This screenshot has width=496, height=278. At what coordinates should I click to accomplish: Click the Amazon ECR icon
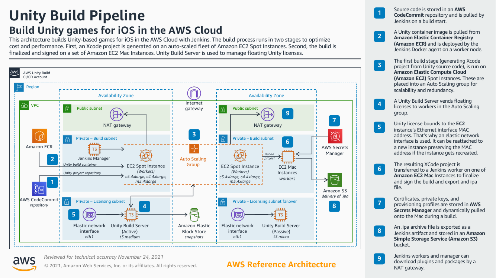pos(39,136)
